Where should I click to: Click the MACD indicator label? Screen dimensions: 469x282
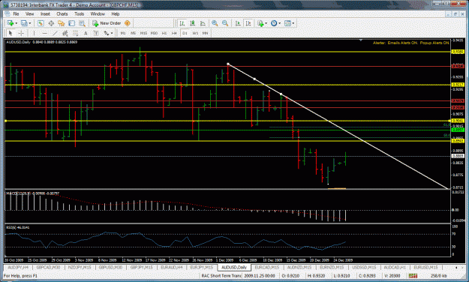(x=32, y=193)
